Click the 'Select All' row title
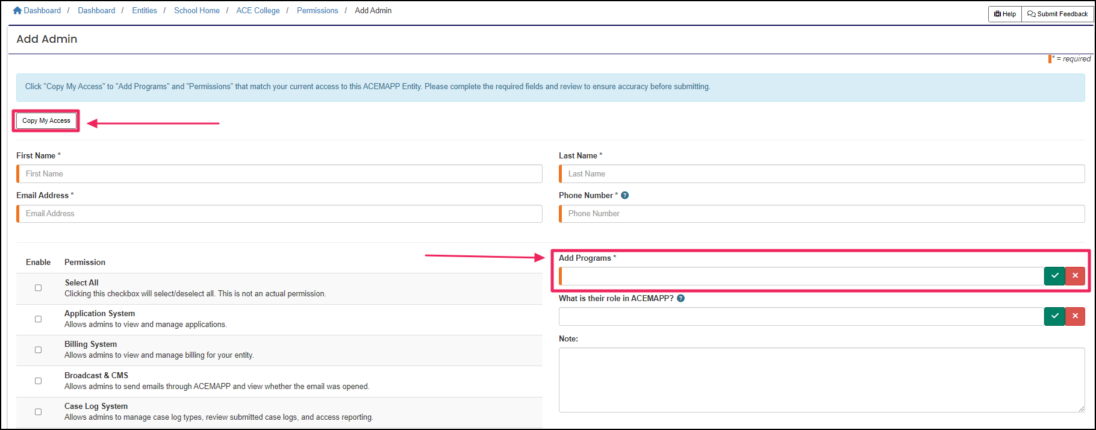The image size is (1096, 430). coord(82,282)
